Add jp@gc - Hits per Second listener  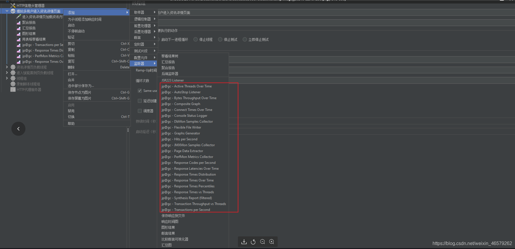click(193, 139)
